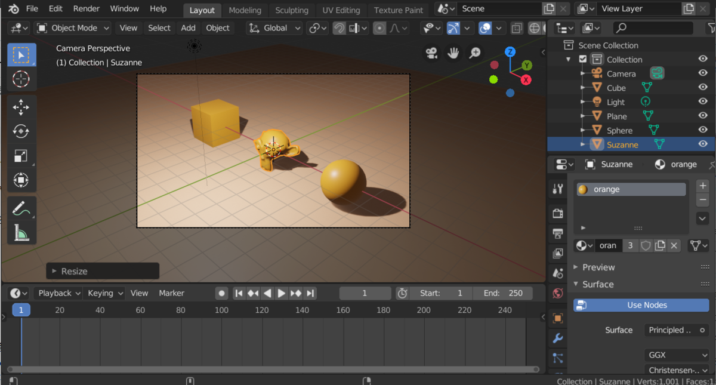The image size is (716, 385).
Task: Hide the Sphere in the outliner
Action: pyautogui.click(x=703, y=130)
